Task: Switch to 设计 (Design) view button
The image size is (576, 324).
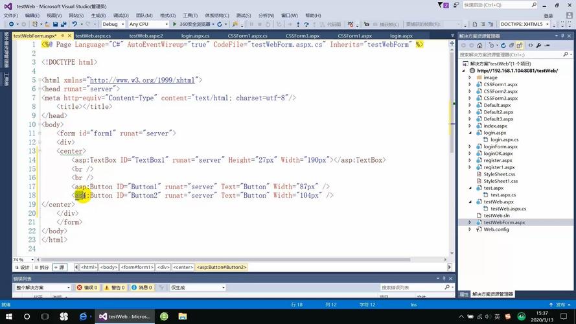Action: coord(22,267)
